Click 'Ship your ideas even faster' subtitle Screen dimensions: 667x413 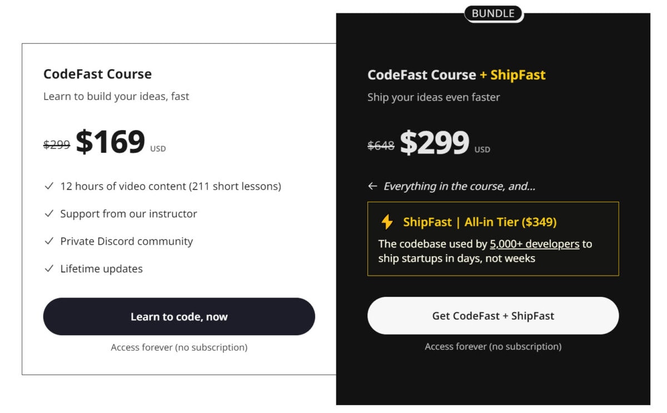434,97
